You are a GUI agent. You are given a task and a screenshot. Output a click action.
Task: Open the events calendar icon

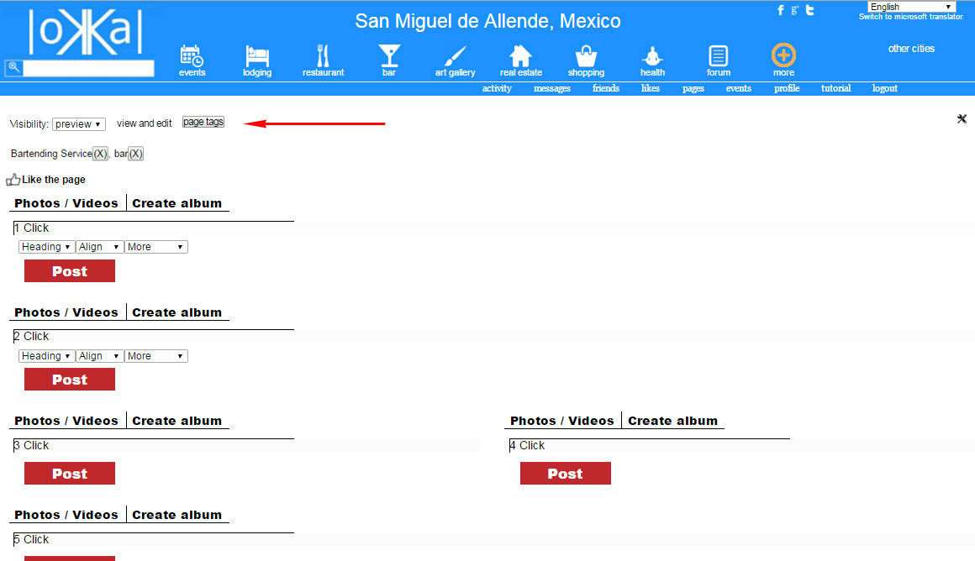pos(192,56)
